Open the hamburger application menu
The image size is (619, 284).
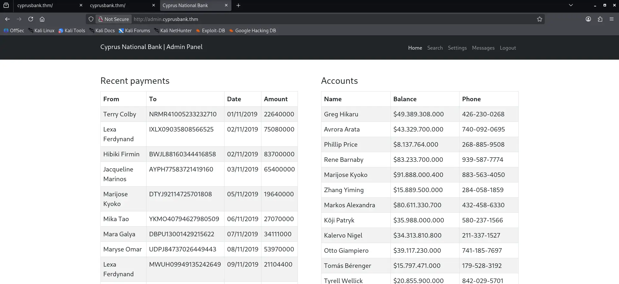(611, 19)
